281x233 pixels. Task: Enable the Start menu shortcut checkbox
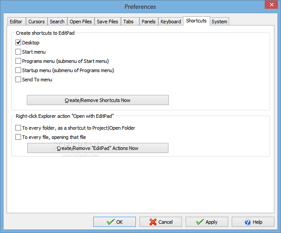[18, 52]
